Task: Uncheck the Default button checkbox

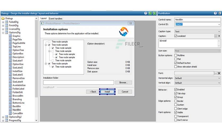Action: (176, 63)
